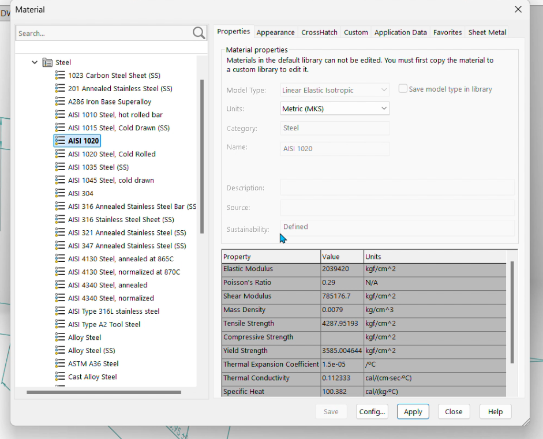543x439 pixels.
Task: Click the icon beside A286 Iron Base Superalloy
Action: 60,102
